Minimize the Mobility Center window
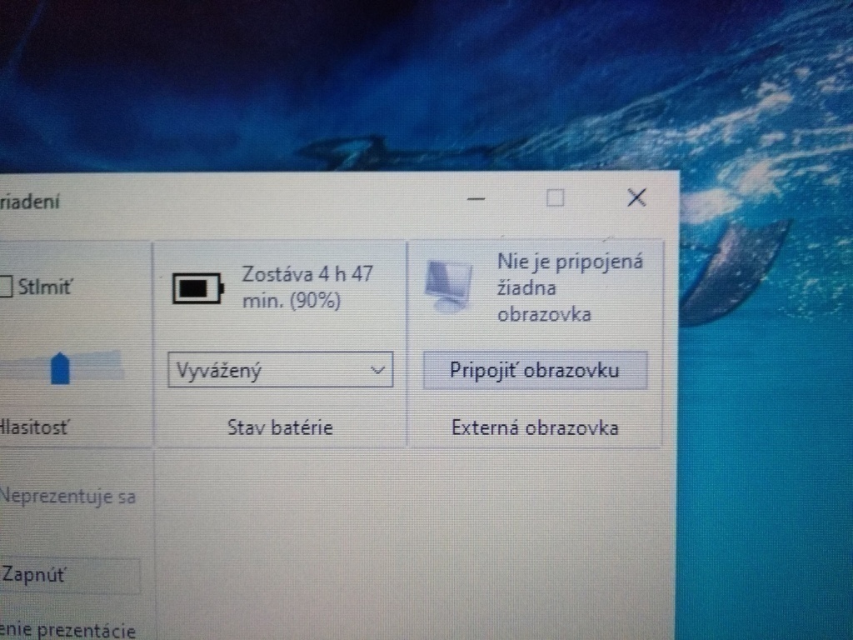Image resolution: width=853 pixels, height=640 pixels. pyautogui.click(x=475, y=199)
